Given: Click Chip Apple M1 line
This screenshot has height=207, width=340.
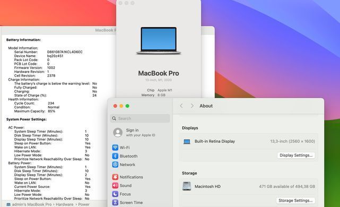Looking at the screenshot, I should click(160, 90).
